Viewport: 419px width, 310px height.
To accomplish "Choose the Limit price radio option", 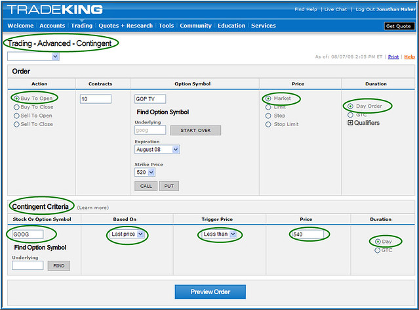I will [x=268, y=107].
